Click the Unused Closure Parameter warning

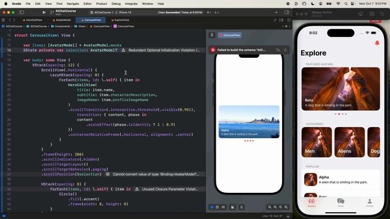(167, 189)
